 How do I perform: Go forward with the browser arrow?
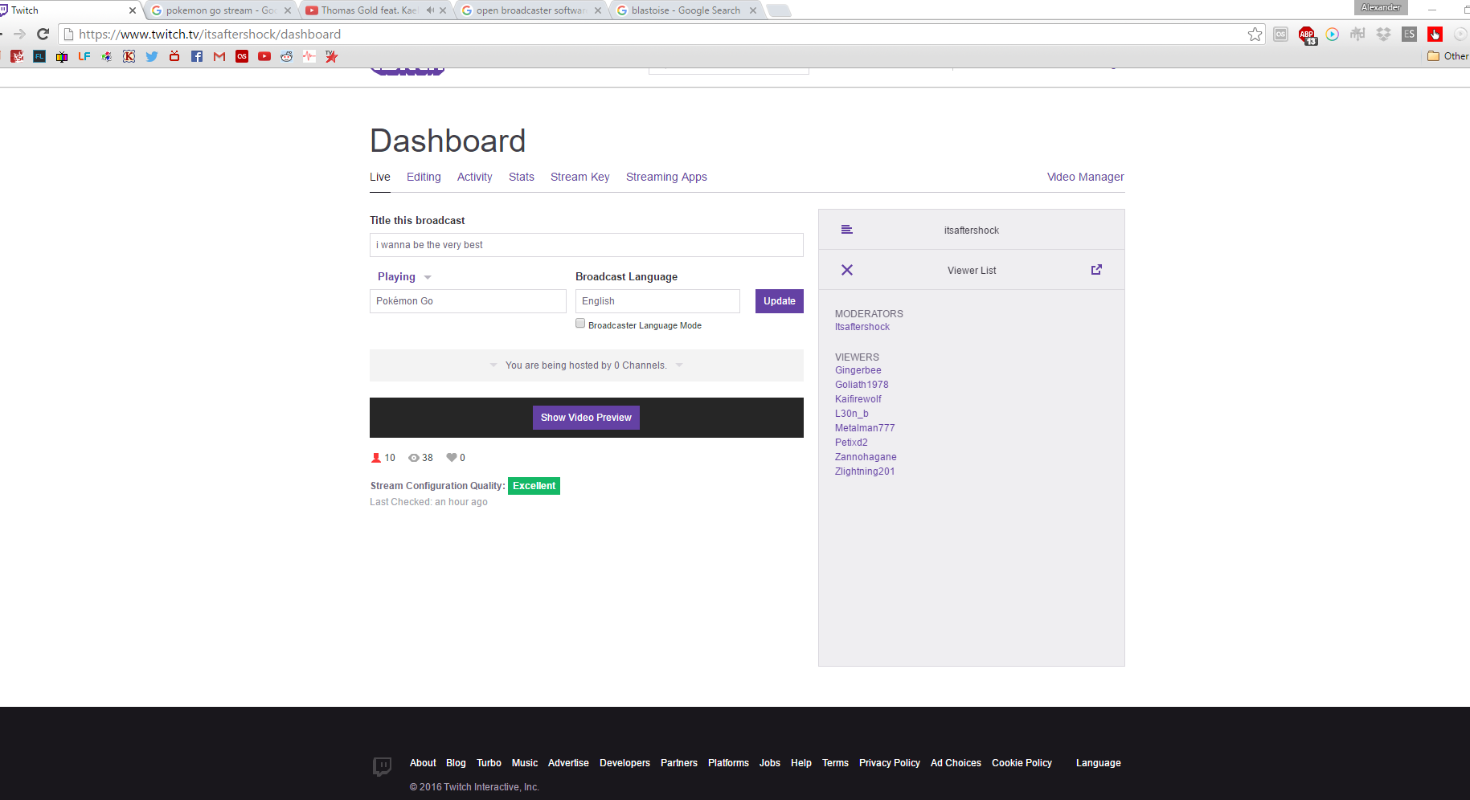tap(20, 34)
